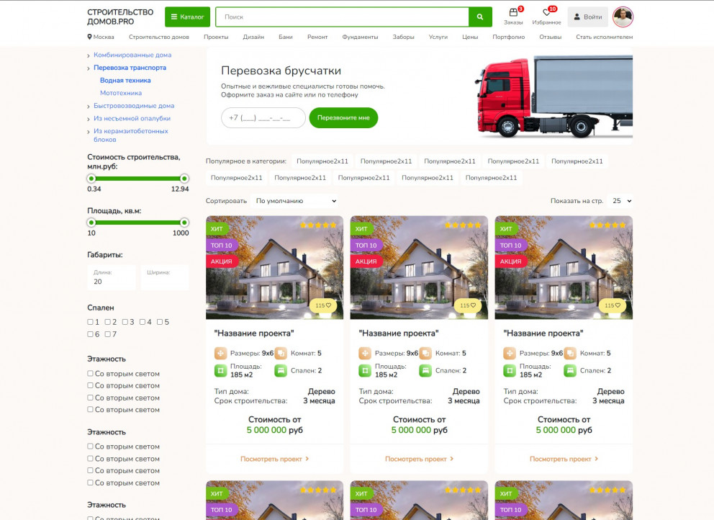Go to the Портфолио menu item
714x520 pixels.
tap(508, 37)
